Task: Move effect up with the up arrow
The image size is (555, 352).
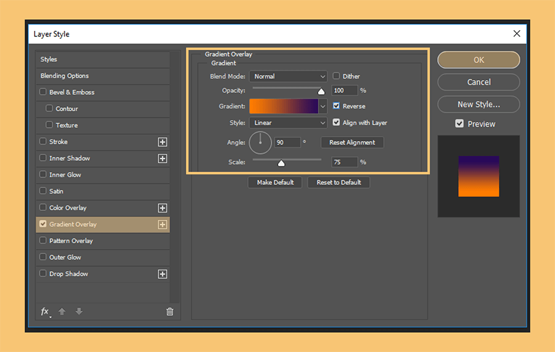Action: pyautogui.click(x=62, y=311)
